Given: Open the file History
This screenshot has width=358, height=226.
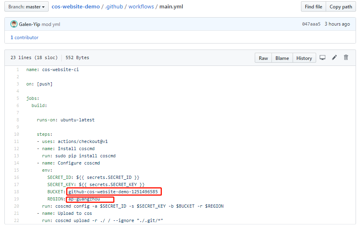Looking at the screenshot, I should (x=304, y=58).
